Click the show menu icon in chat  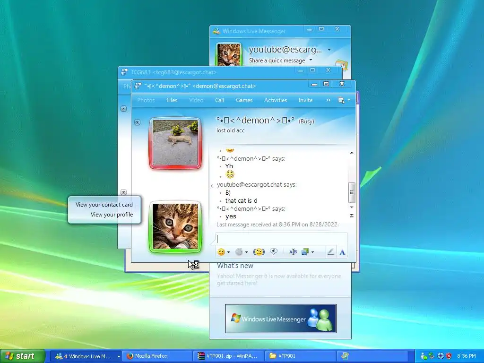pos(341,100)
